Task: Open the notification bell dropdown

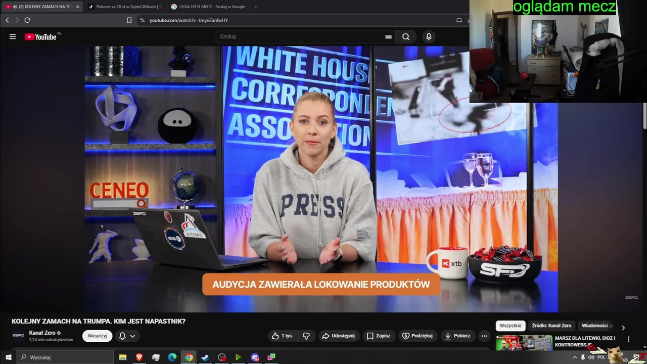Action: [x=127, y=336]
